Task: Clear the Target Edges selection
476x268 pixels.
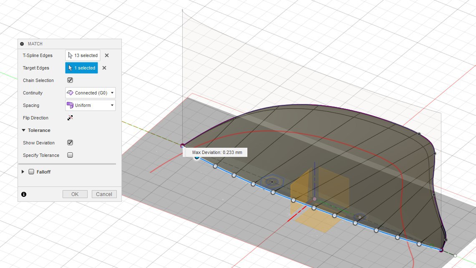Action: point(104,68)
